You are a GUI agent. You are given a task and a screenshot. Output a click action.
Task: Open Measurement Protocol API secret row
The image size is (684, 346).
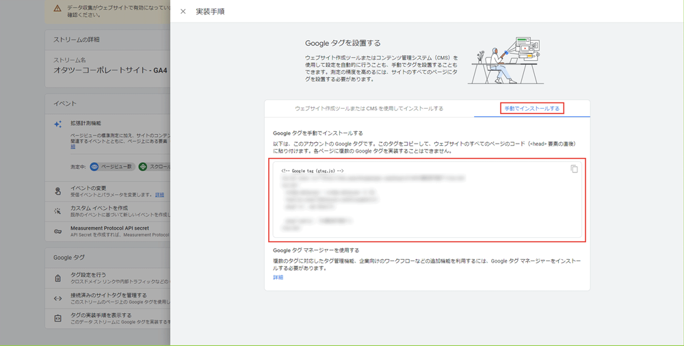[108, 231]
